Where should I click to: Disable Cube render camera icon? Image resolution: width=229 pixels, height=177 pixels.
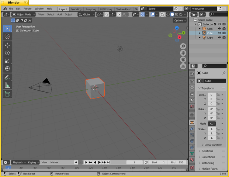click(224, 33)
